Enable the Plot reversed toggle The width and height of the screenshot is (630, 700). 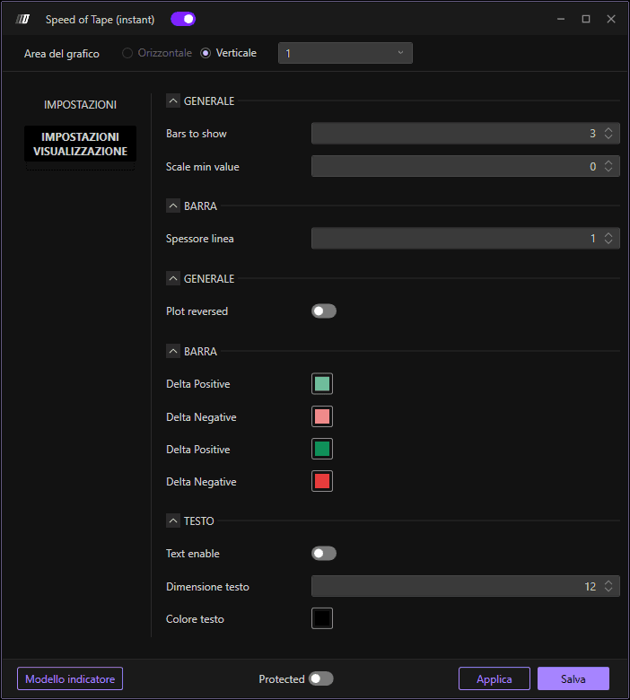(324, 311)
